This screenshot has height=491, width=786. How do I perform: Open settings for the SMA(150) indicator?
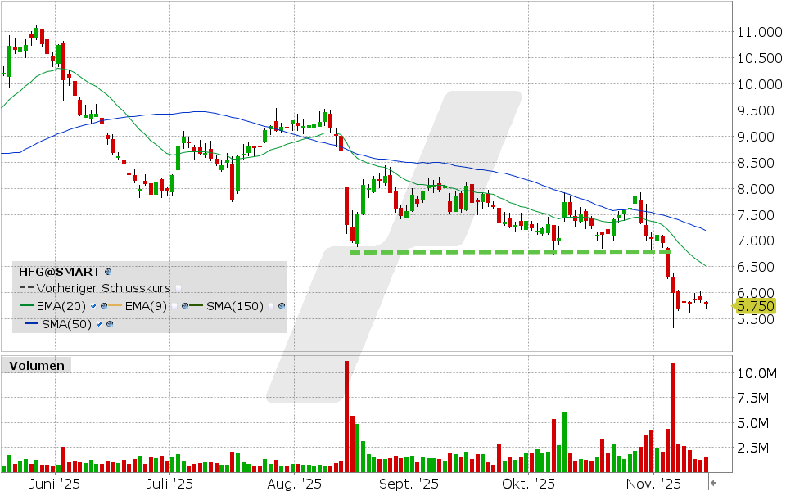pyautogui.click(x=281, y=307)
